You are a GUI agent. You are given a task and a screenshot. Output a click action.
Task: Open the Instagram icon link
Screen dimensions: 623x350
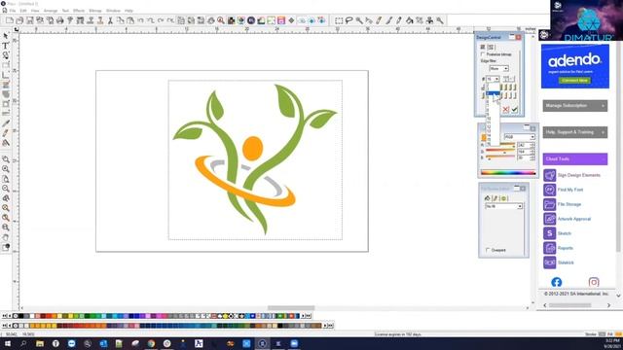pos(594,282)
